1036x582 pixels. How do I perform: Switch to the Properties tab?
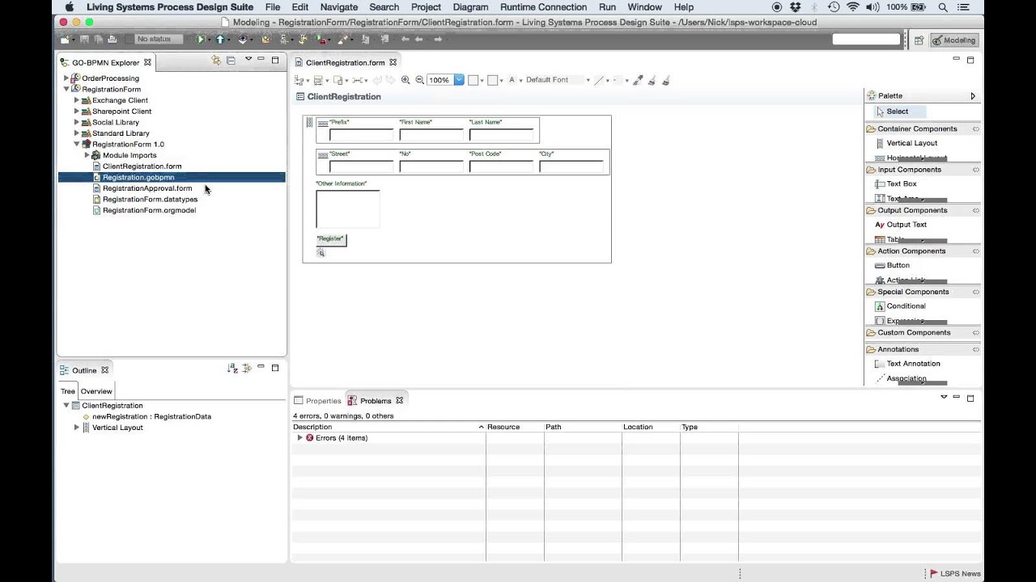pos(318,401)
